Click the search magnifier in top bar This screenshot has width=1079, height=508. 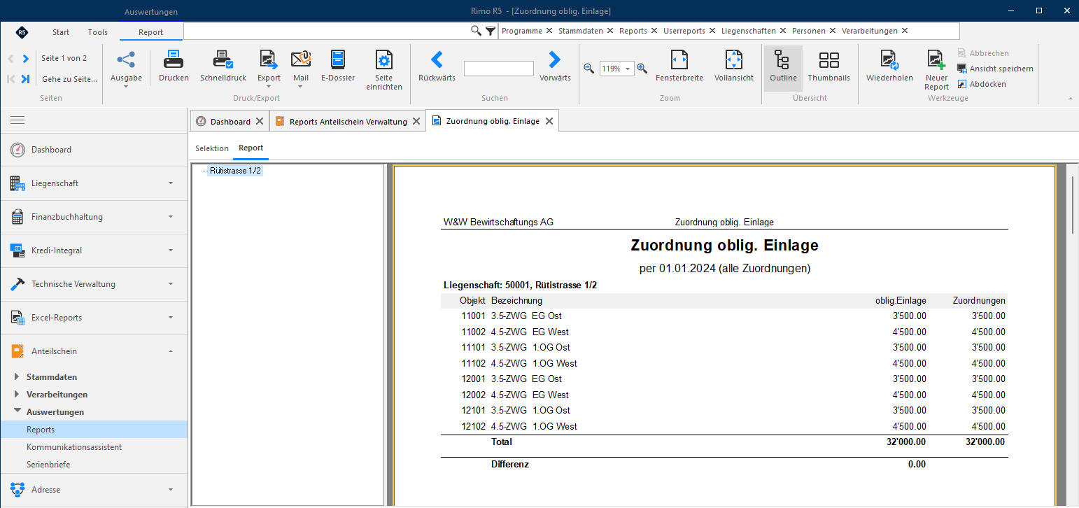(x=476, y=31)
